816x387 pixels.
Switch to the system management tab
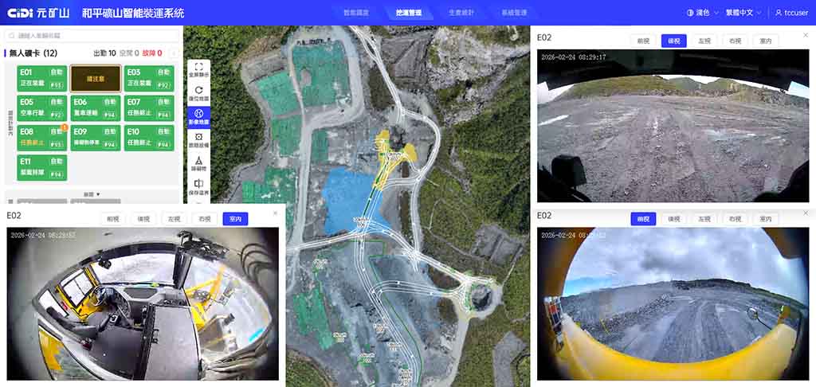[x=514, y=13]
